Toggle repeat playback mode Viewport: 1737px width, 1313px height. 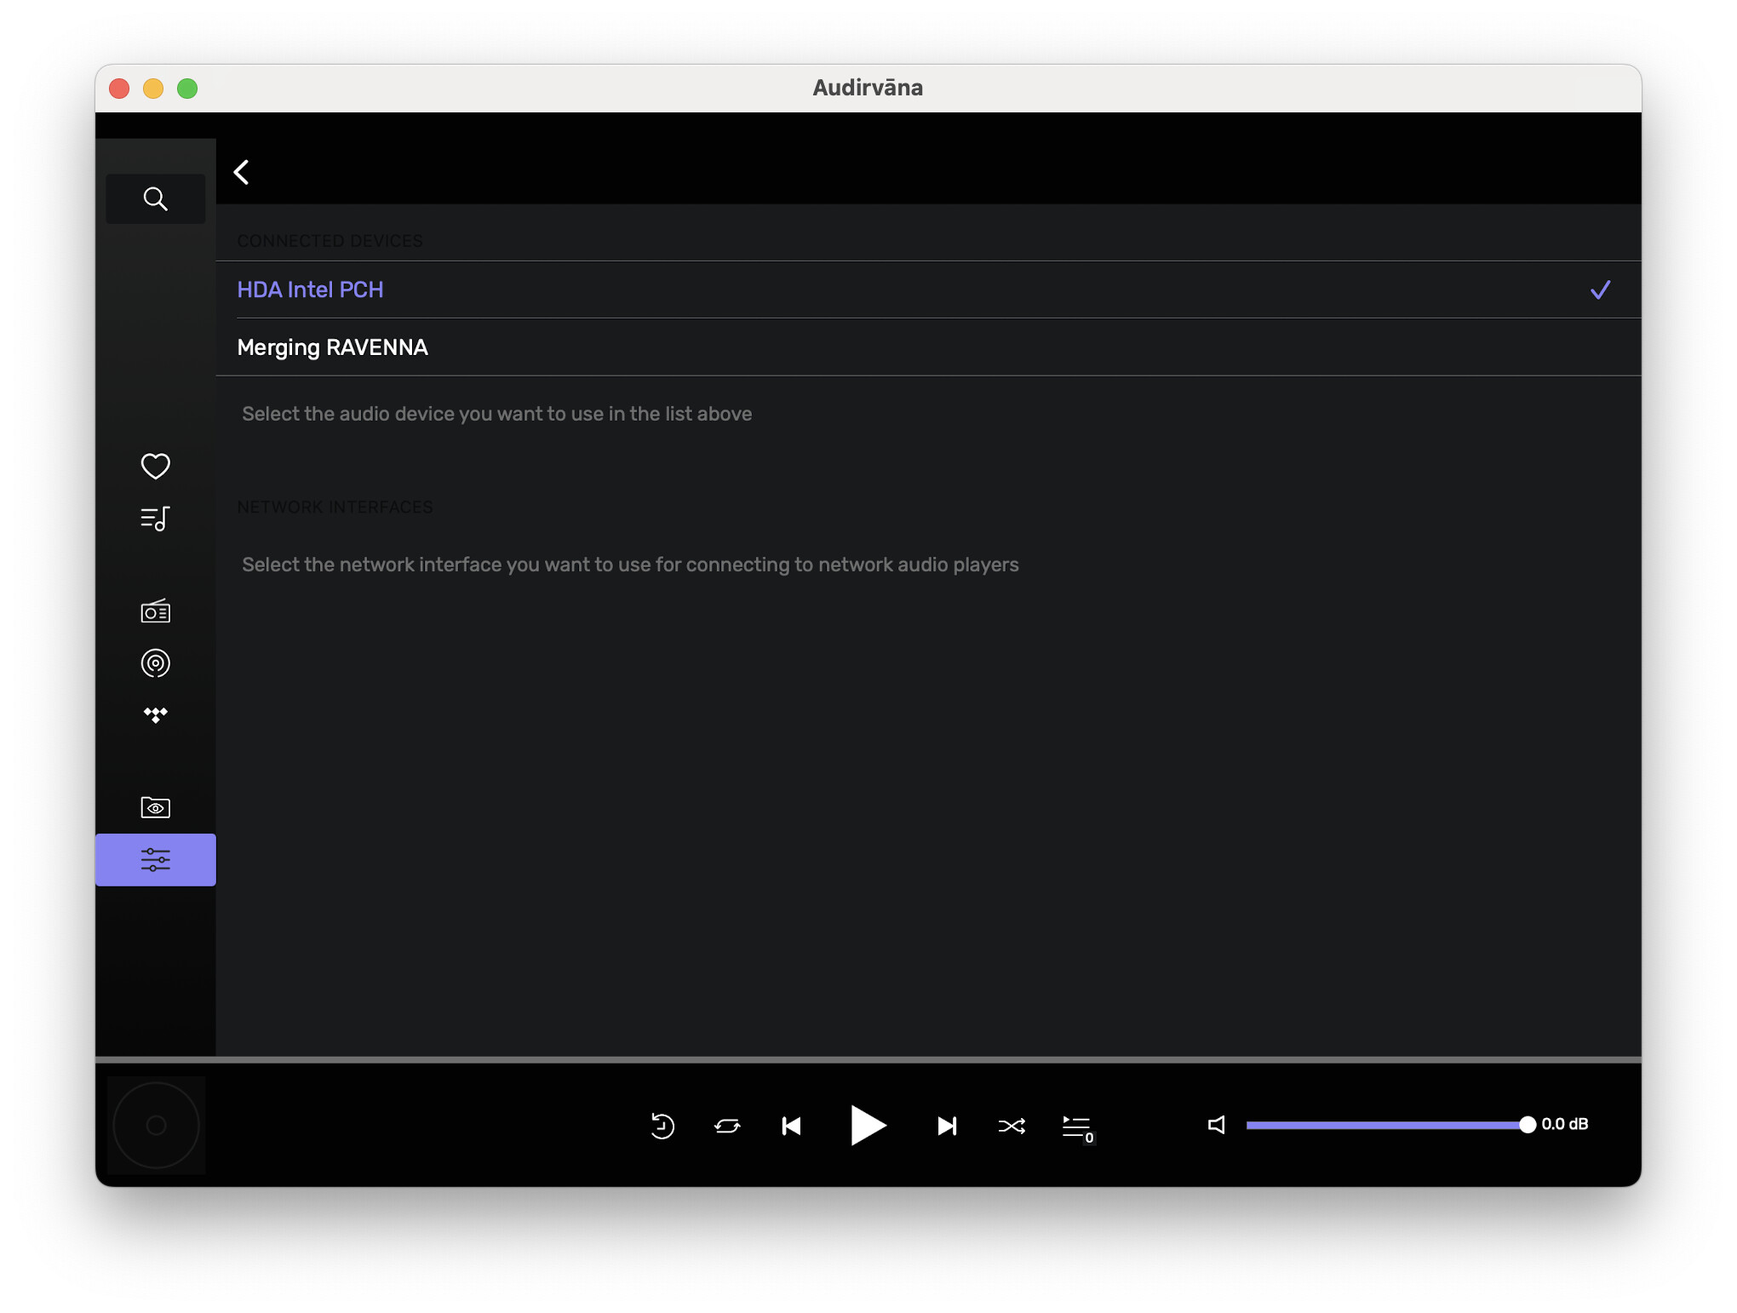coord(727,1126)
